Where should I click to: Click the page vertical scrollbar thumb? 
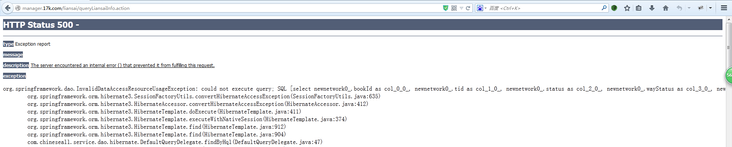point(729,47)
